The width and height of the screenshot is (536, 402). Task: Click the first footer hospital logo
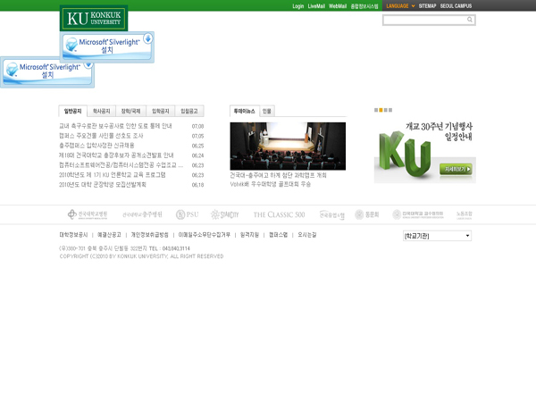(87, 214)
